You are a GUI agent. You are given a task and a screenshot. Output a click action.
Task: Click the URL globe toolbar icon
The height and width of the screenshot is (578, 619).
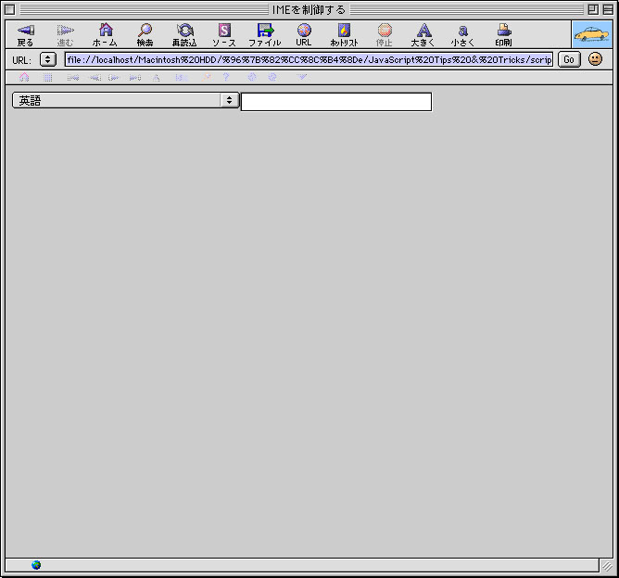(304, 30)
